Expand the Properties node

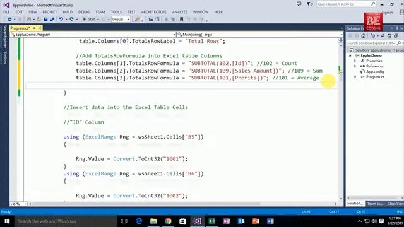click(x=355, y=61)
